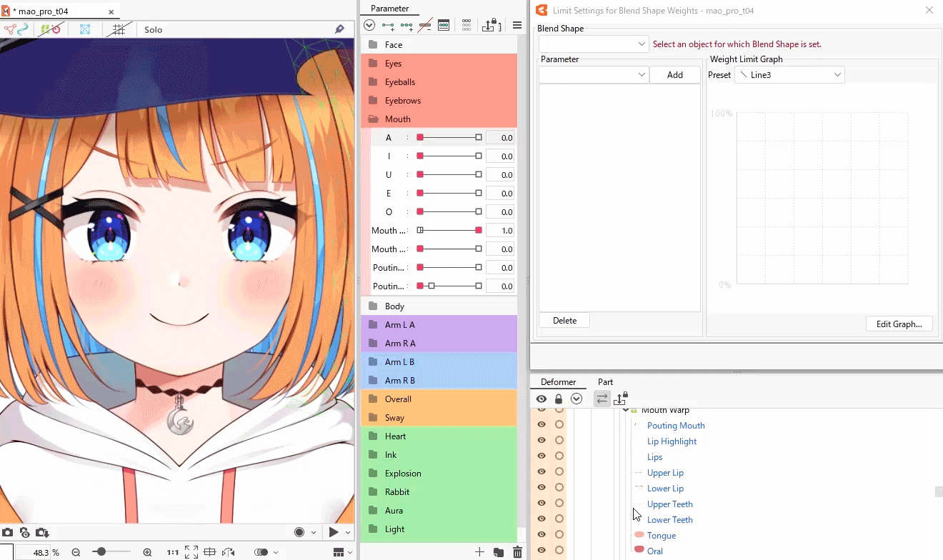Collapse the Mouth parameter group
Screen dimensions: 943x560
click(373, 119)
